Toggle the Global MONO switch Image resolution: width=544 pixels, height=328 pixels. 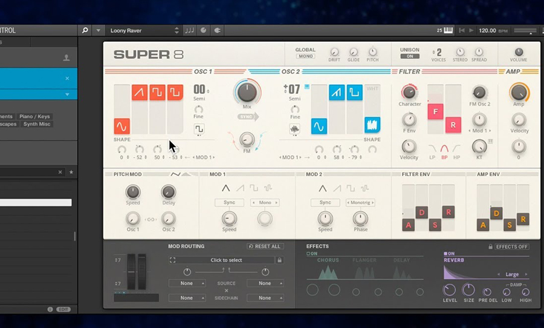pos(305,56)
